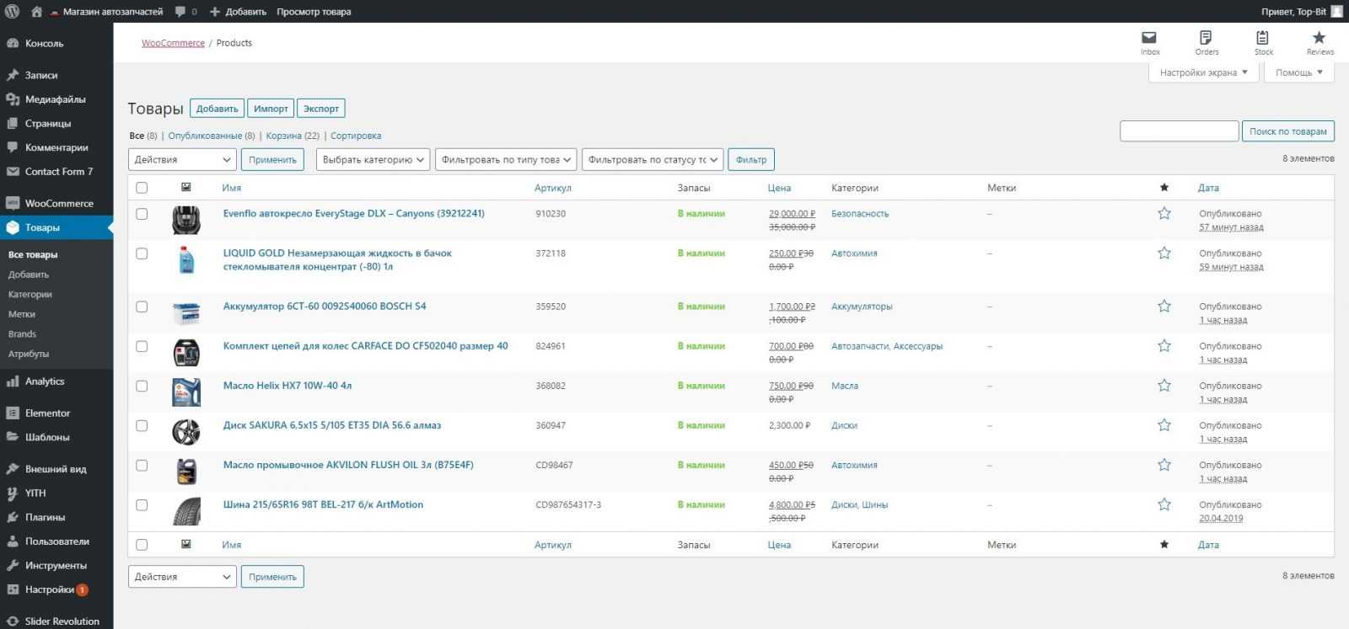Open the Сортировка link
This screenshot has height=629, width=1349.
tap(356, 136)
